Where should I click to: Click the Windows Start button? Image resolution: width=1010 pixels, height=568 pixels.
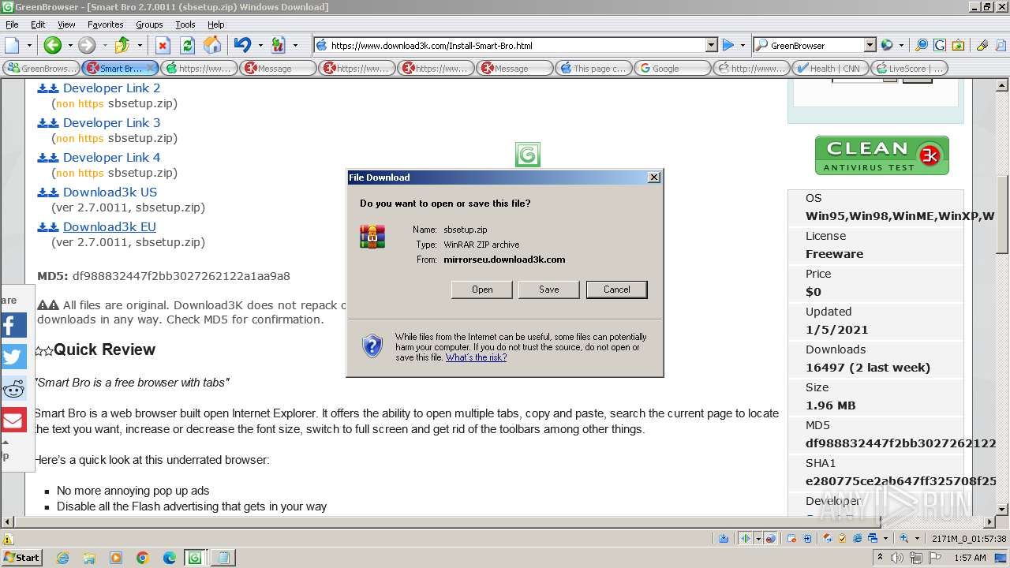pos(22,558)
